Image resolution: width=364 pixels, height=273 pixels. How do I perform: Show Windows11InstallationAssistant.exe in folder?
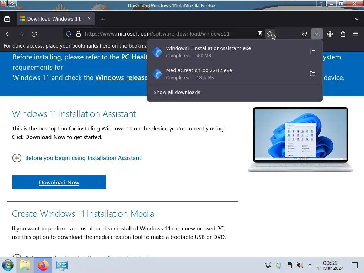[x=312, y=52]
